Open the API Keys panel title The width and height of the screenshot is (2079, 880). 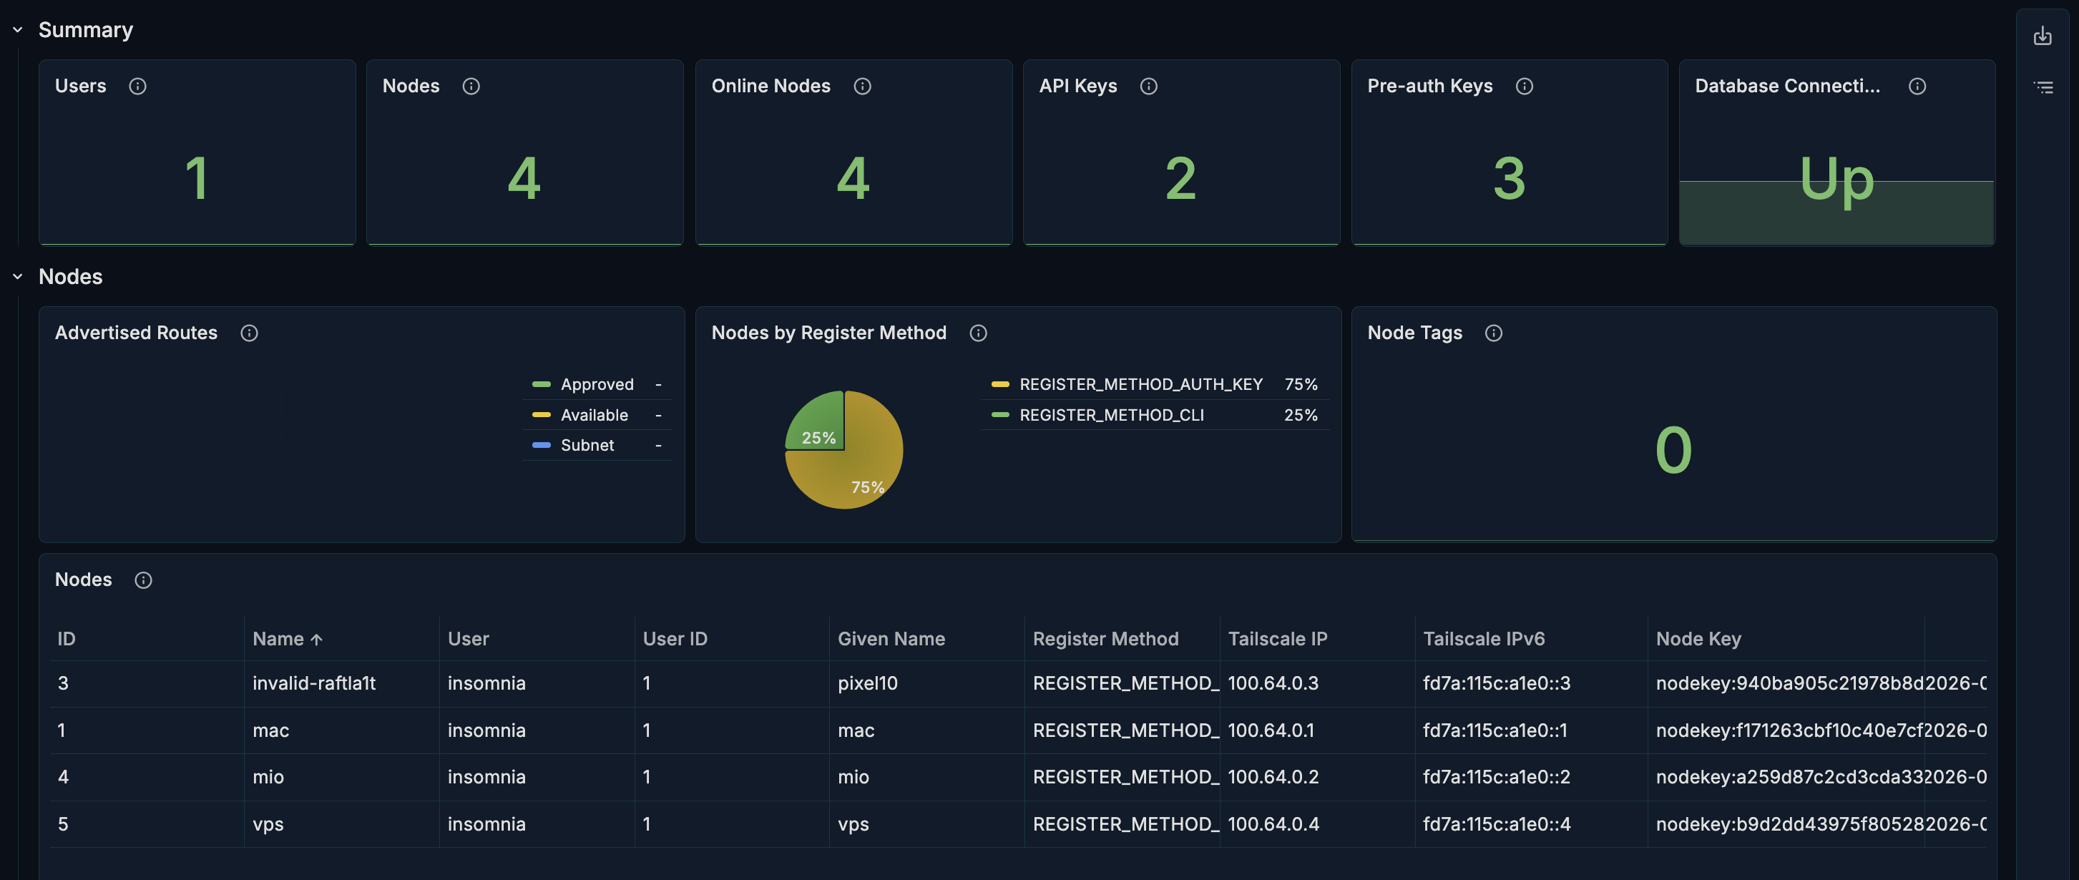[x=1078, y=87]
